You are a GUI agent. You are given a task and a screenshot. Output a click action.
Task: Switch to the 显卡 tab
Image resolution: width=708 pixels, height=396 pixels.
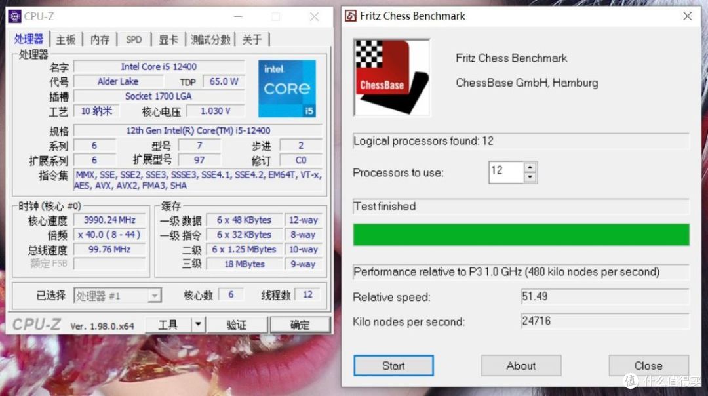(168, 39)
